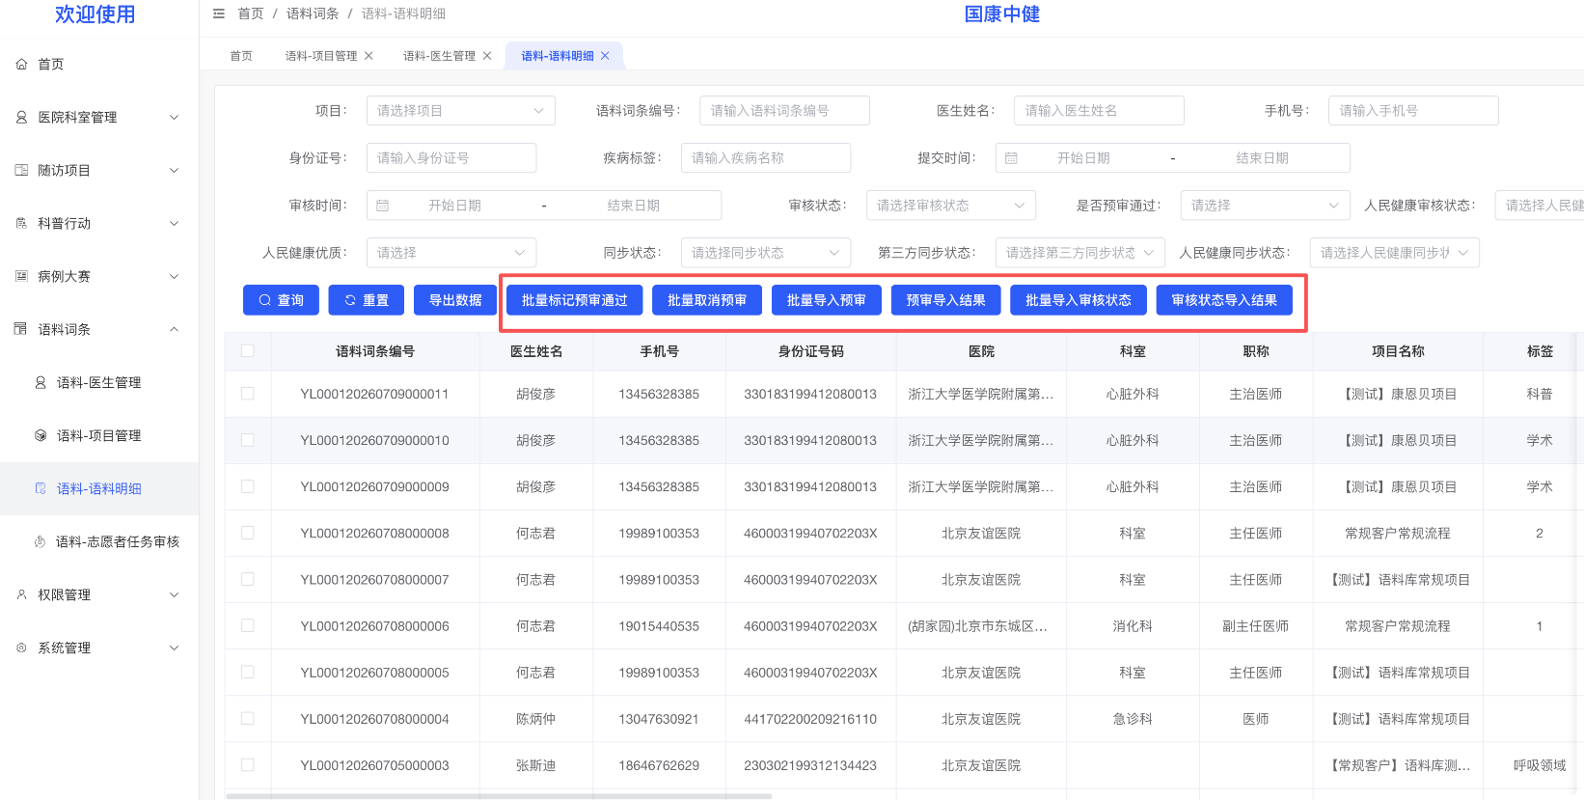
Task: Click the 导出数据 button
Action: pyautogui.click(x=455, y=300)
